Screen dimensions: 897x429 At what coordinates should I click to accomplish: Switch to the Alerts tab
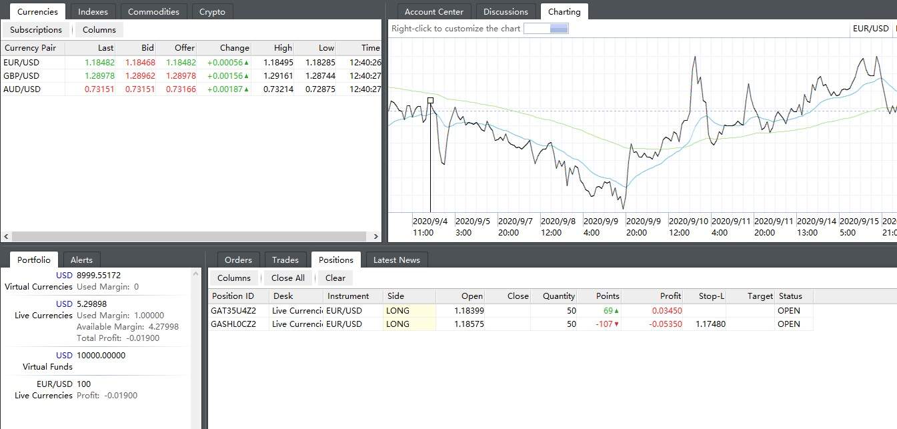[81, 260]
